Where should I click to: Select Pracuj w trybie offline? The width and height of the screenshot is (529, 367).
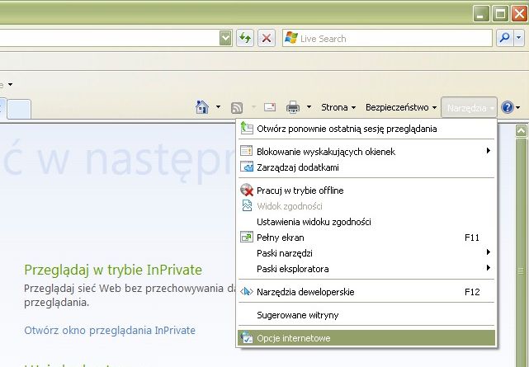(366, 191)
